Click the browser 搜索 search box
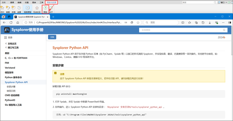The image size is (233, 121). (161, 23)
